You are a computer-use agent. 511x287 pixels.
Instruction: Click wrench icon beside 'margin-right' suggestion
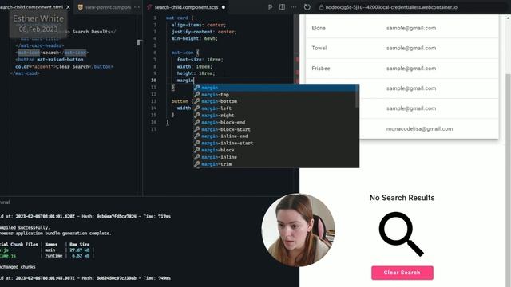[197, 115]
